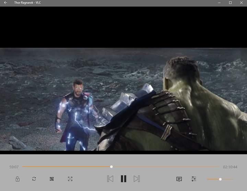247x191 pixels.
Task: Open the audio/video settings sliders icon
Action: [194, 179]
